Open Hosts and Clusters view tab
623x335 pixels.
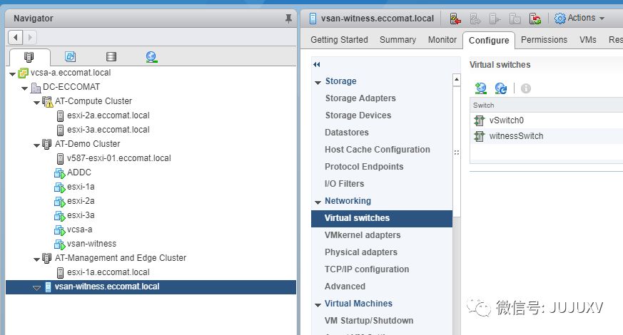(x=29, y=57)
